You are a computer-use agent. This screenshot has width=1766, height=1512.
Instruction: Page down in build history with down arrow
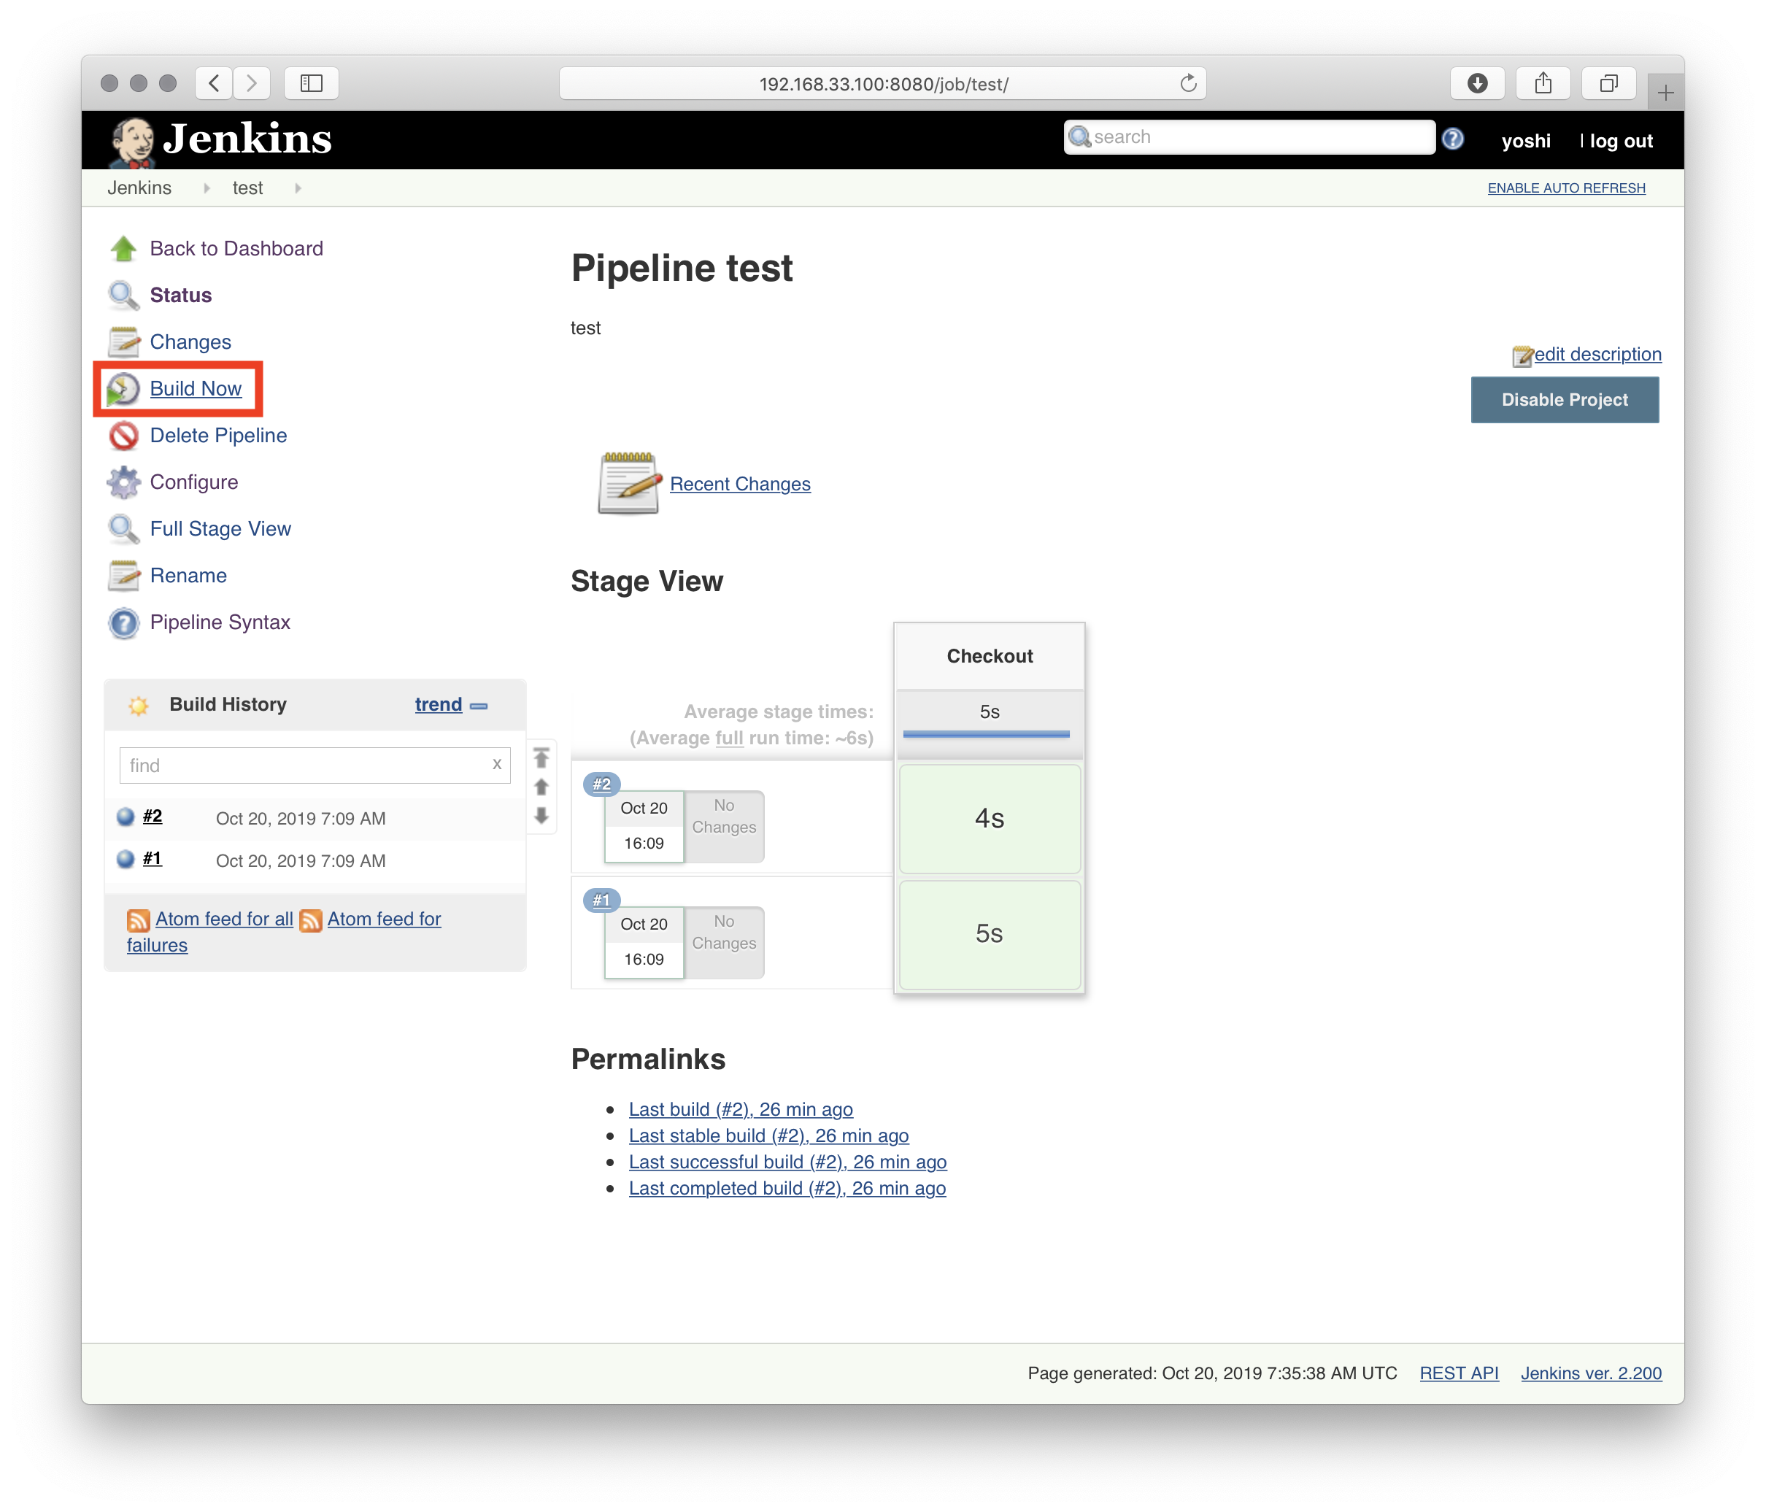tap(541, 816)
